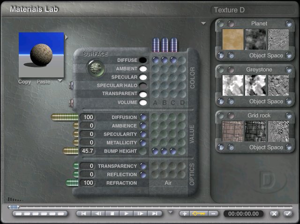This screenshot has width=300, height=224.
Task: Click Air refraction preset label
Action: click(168, 183)
